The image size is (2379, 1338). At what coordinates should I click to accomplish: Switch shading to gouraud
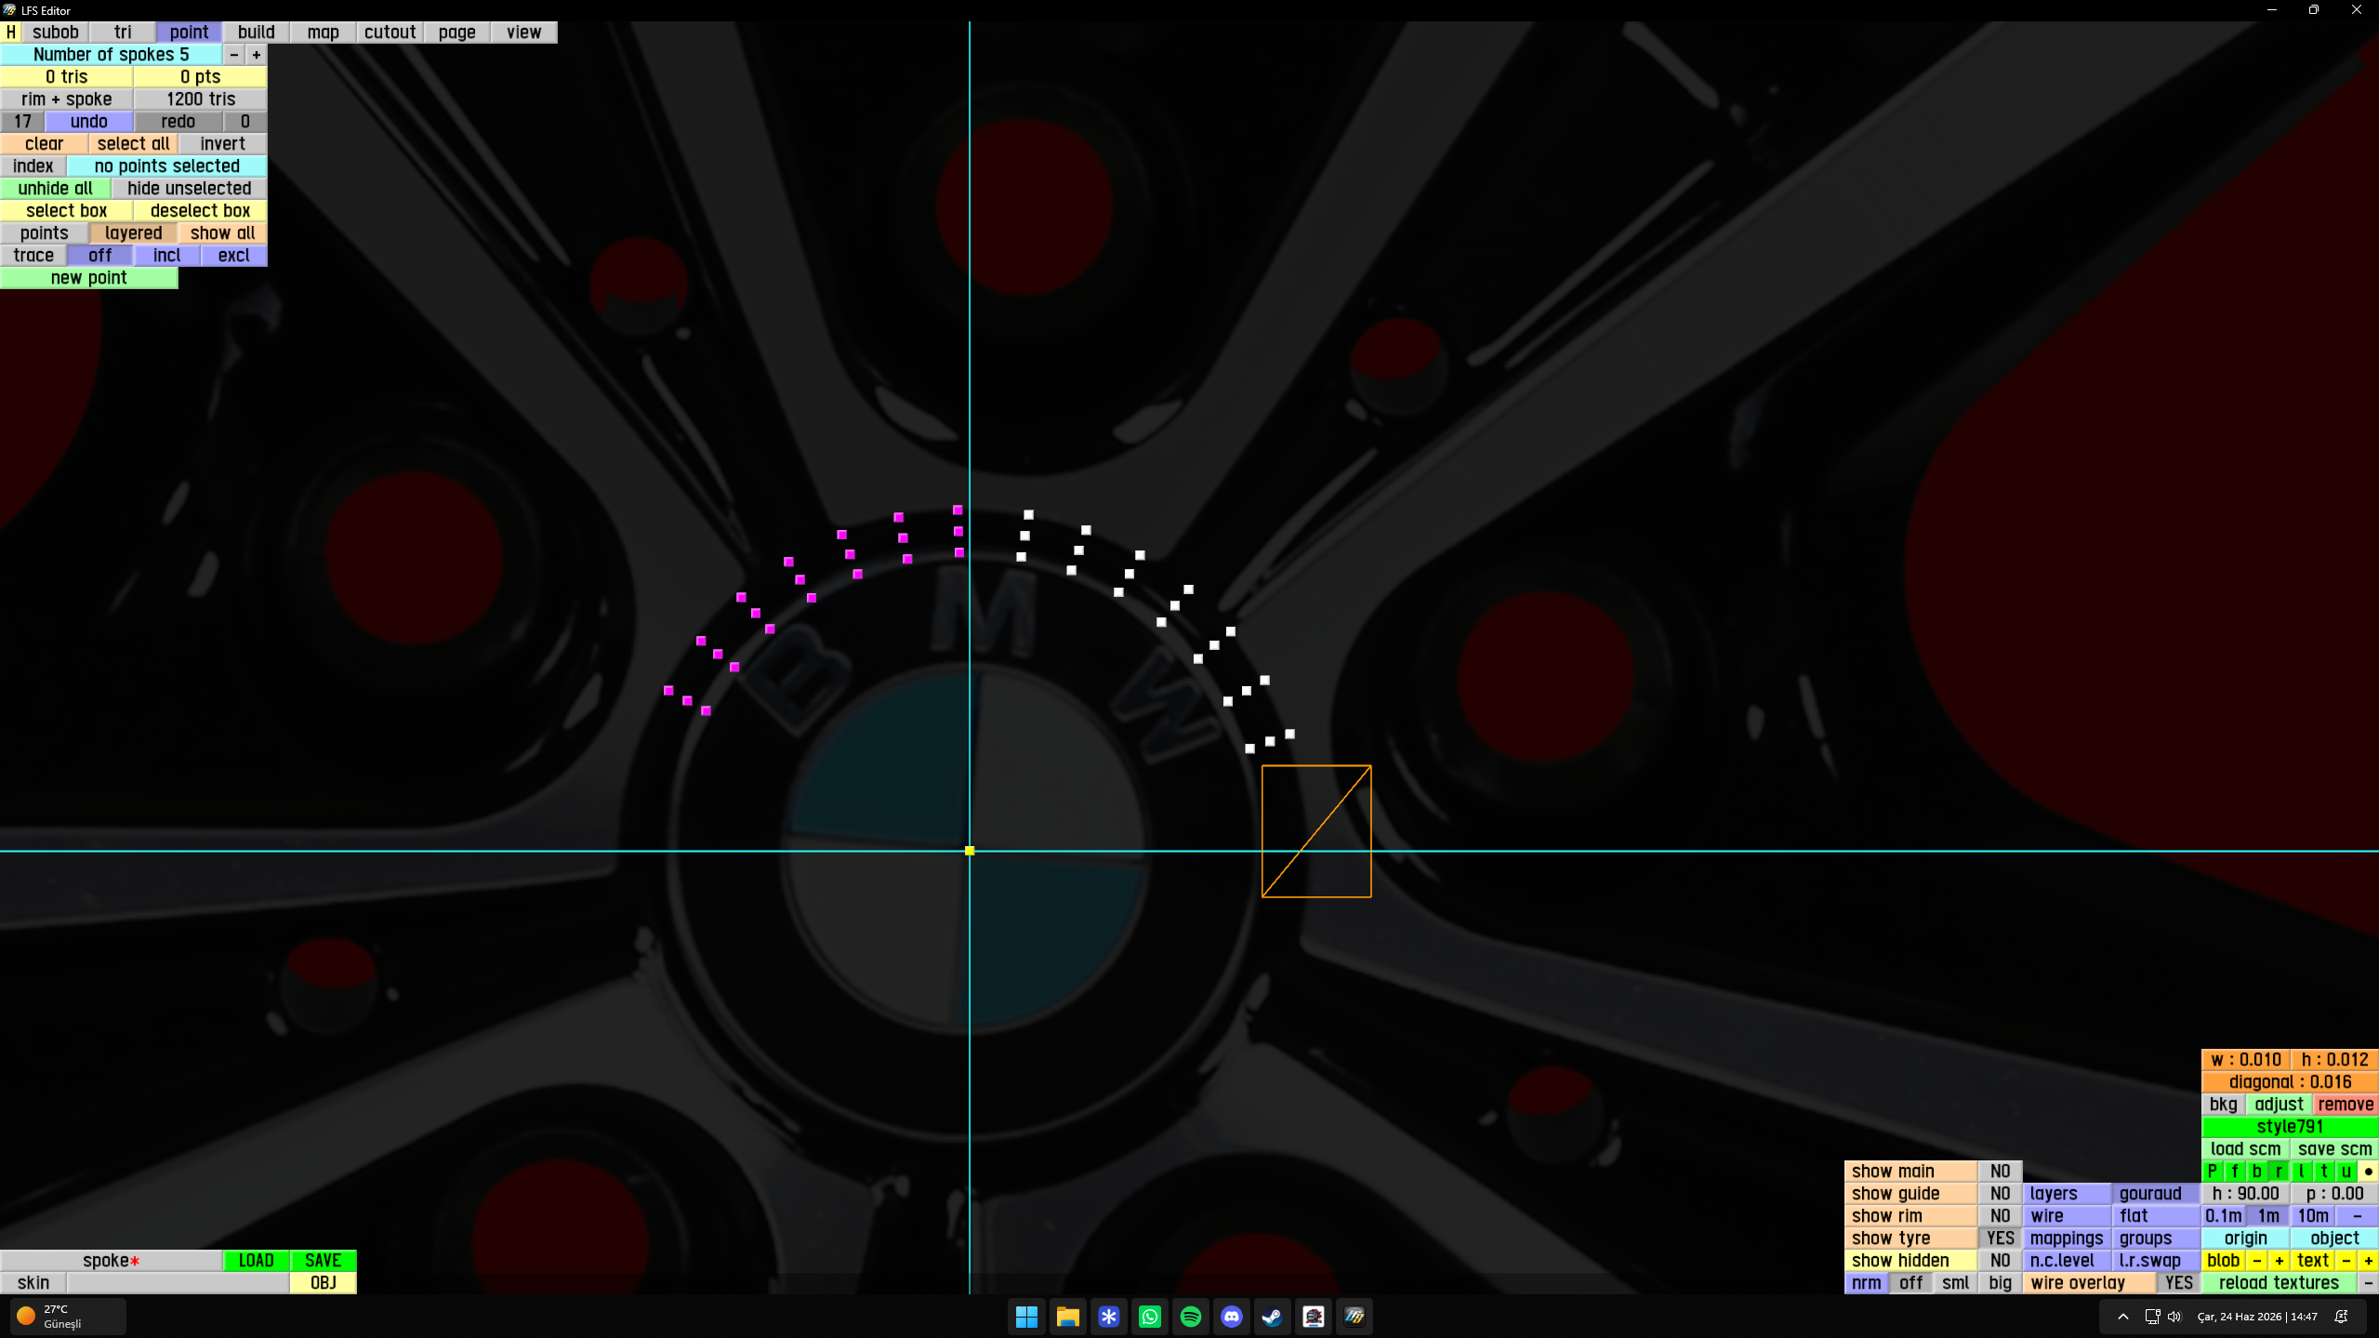click(2157, 1194)
